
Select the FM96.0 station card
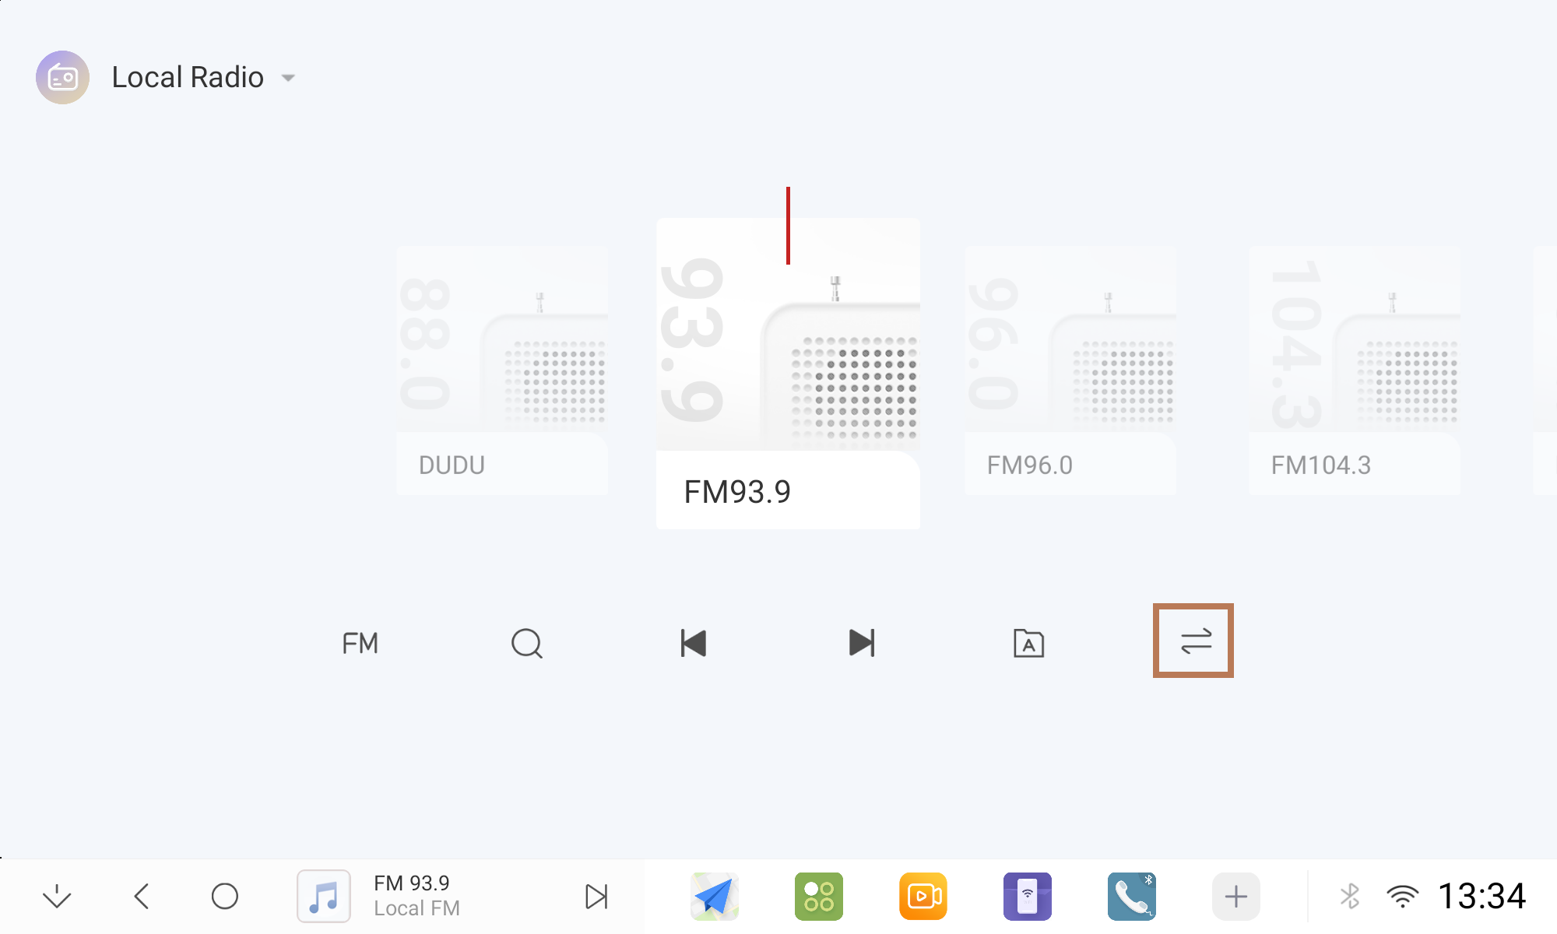(1070, 370)
